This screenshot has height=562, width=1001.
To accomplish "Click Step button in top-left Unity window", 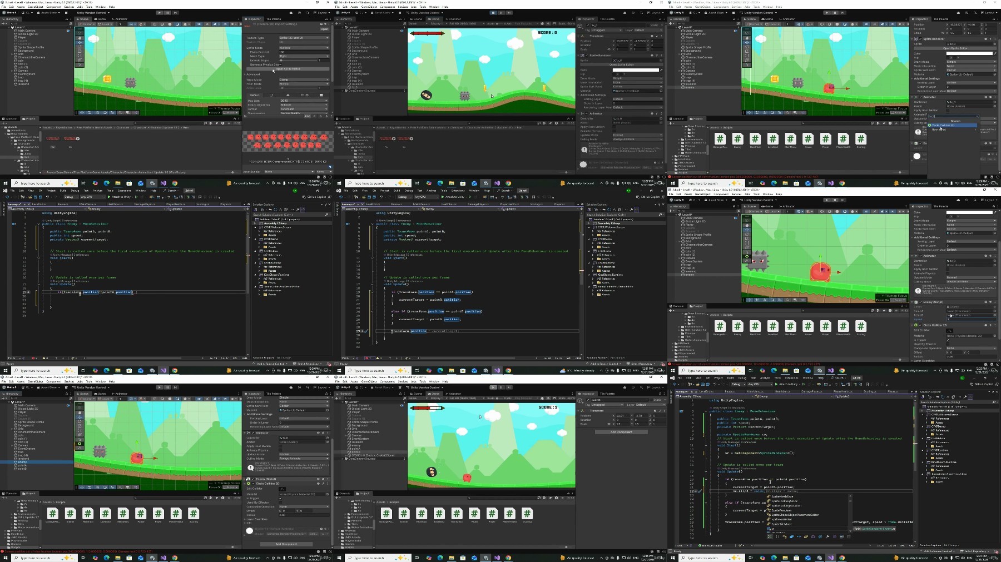I will coord(174,12).
